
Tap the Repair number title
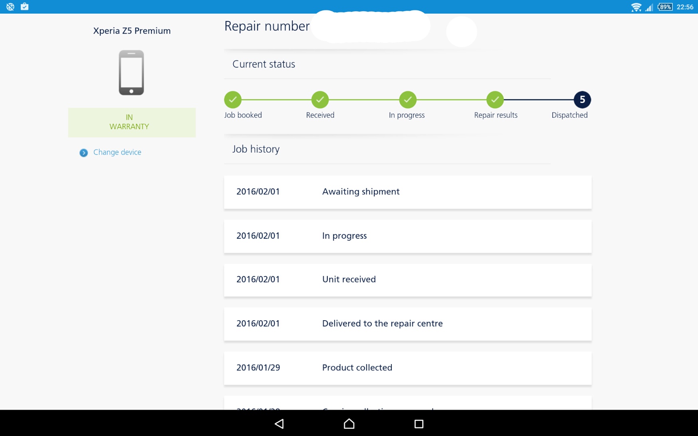point(267,26)
